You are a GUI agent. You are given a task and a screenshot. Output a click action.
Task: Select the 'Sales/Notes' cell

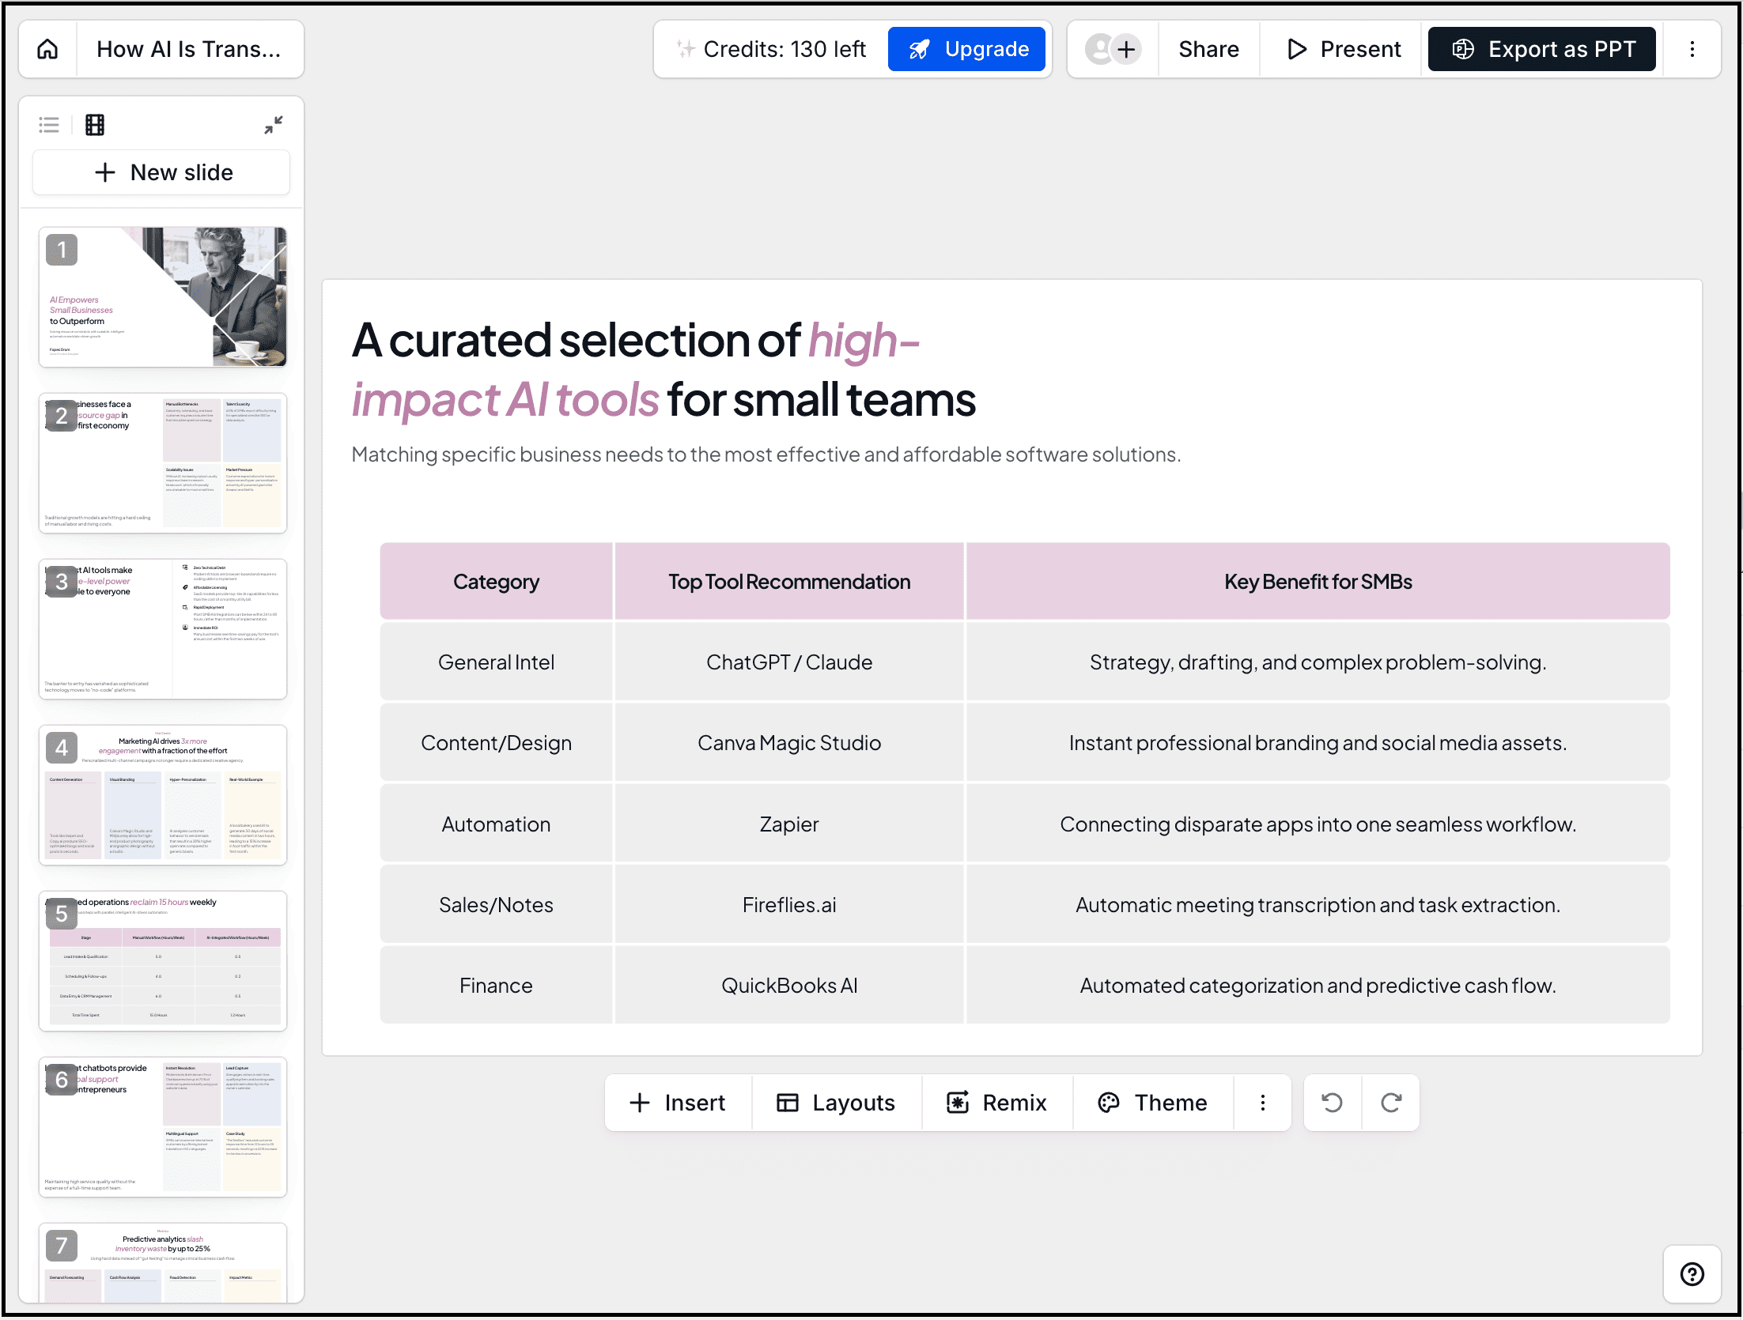[497, 905]
